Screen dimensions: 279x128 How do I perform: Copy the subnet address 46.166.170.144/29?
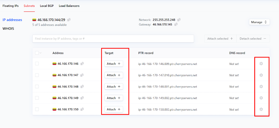pyautogui.click(x=69, y=20)
